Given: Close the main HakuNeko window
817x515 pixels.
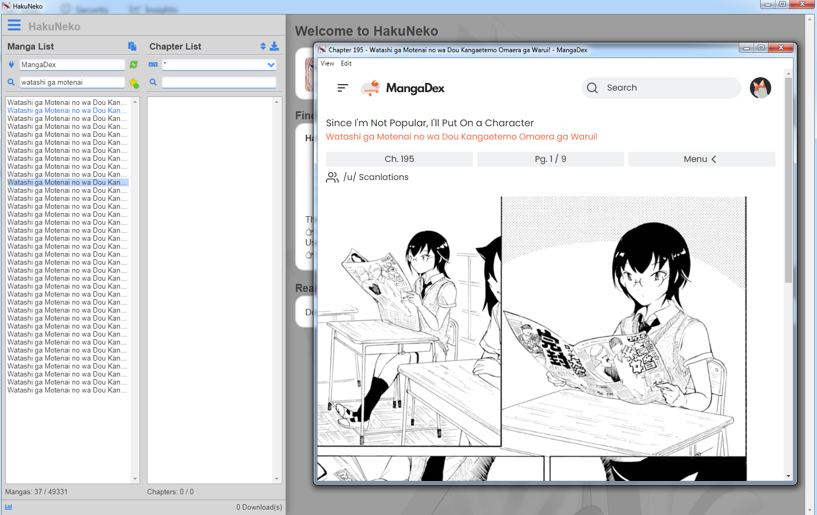Looking at the screenshot, I should coord(802,4).
